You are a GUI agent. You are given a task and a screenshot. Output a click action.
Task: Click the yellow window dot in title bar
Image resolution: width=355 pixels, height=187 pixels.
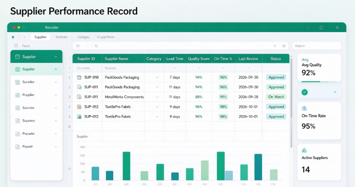pyautogui.click(x=19, y=27)
